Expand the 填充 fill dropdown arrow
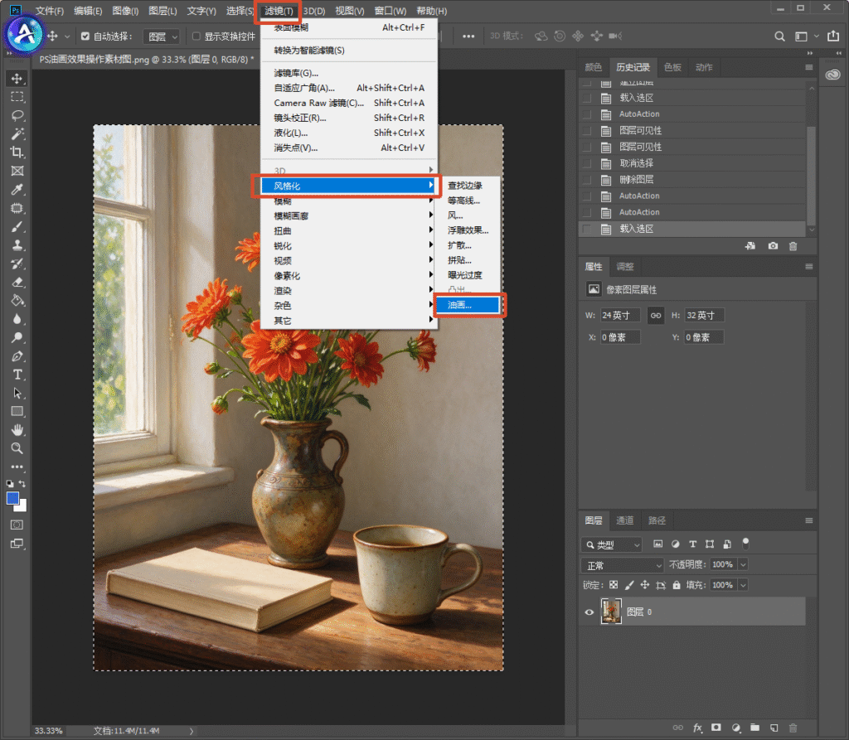849x740 pixels. pyautogui.click(x=744, y=585)
